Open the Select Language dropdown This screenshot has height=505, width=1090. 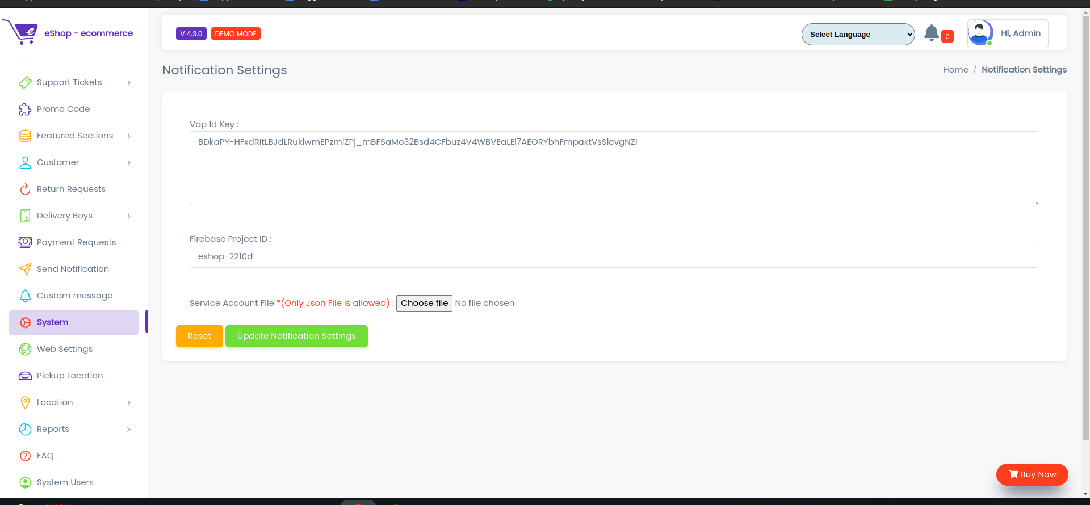[x=858, y=34]
